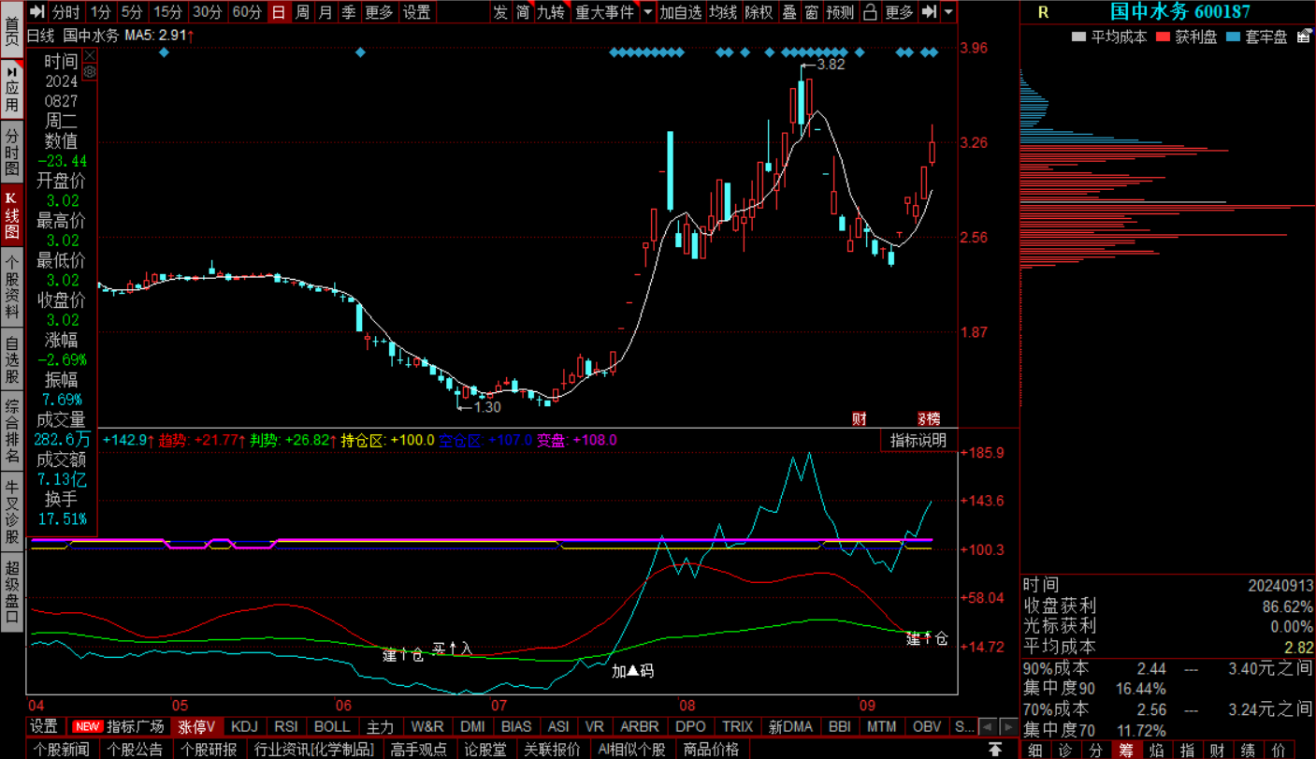
Task: Switch to 分时 intraday chart period
Action: pos(65,12)
